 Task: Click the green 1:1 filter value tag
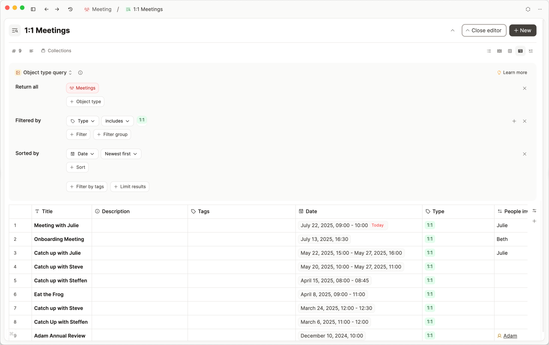pos(142,120)
